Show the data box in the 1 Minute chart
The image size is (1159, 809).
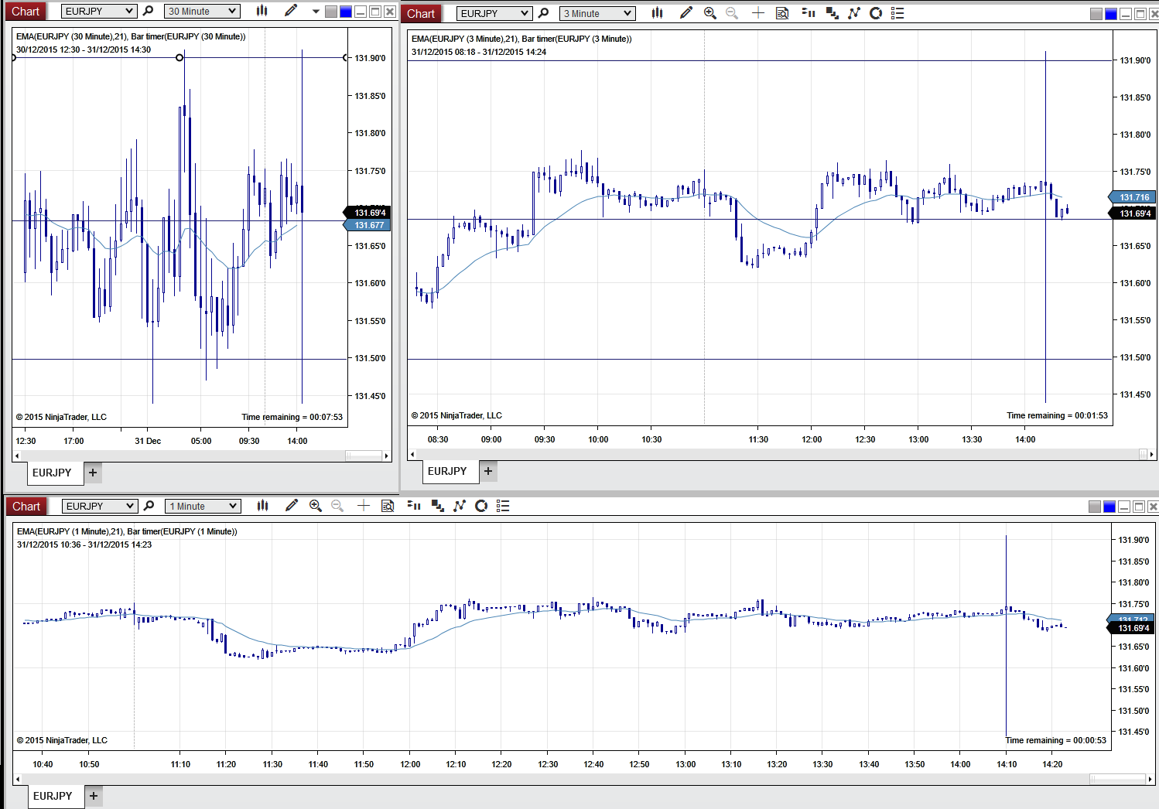pyautogui.click(x=388, y=506)
